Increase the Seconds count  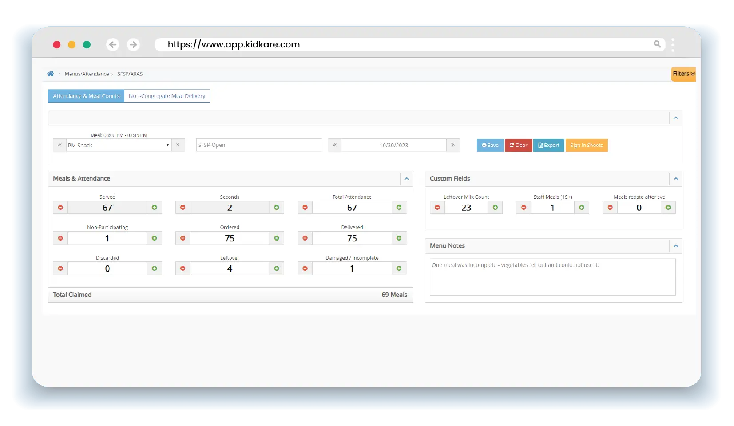tap(277, 207)
